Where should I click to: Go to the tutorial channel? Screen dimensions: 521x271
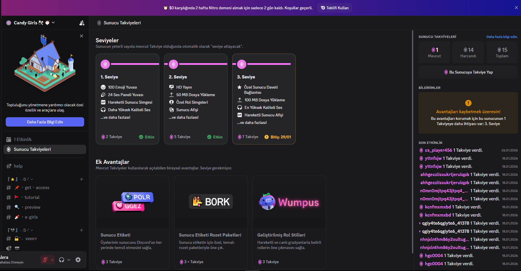tap(45, 197)
